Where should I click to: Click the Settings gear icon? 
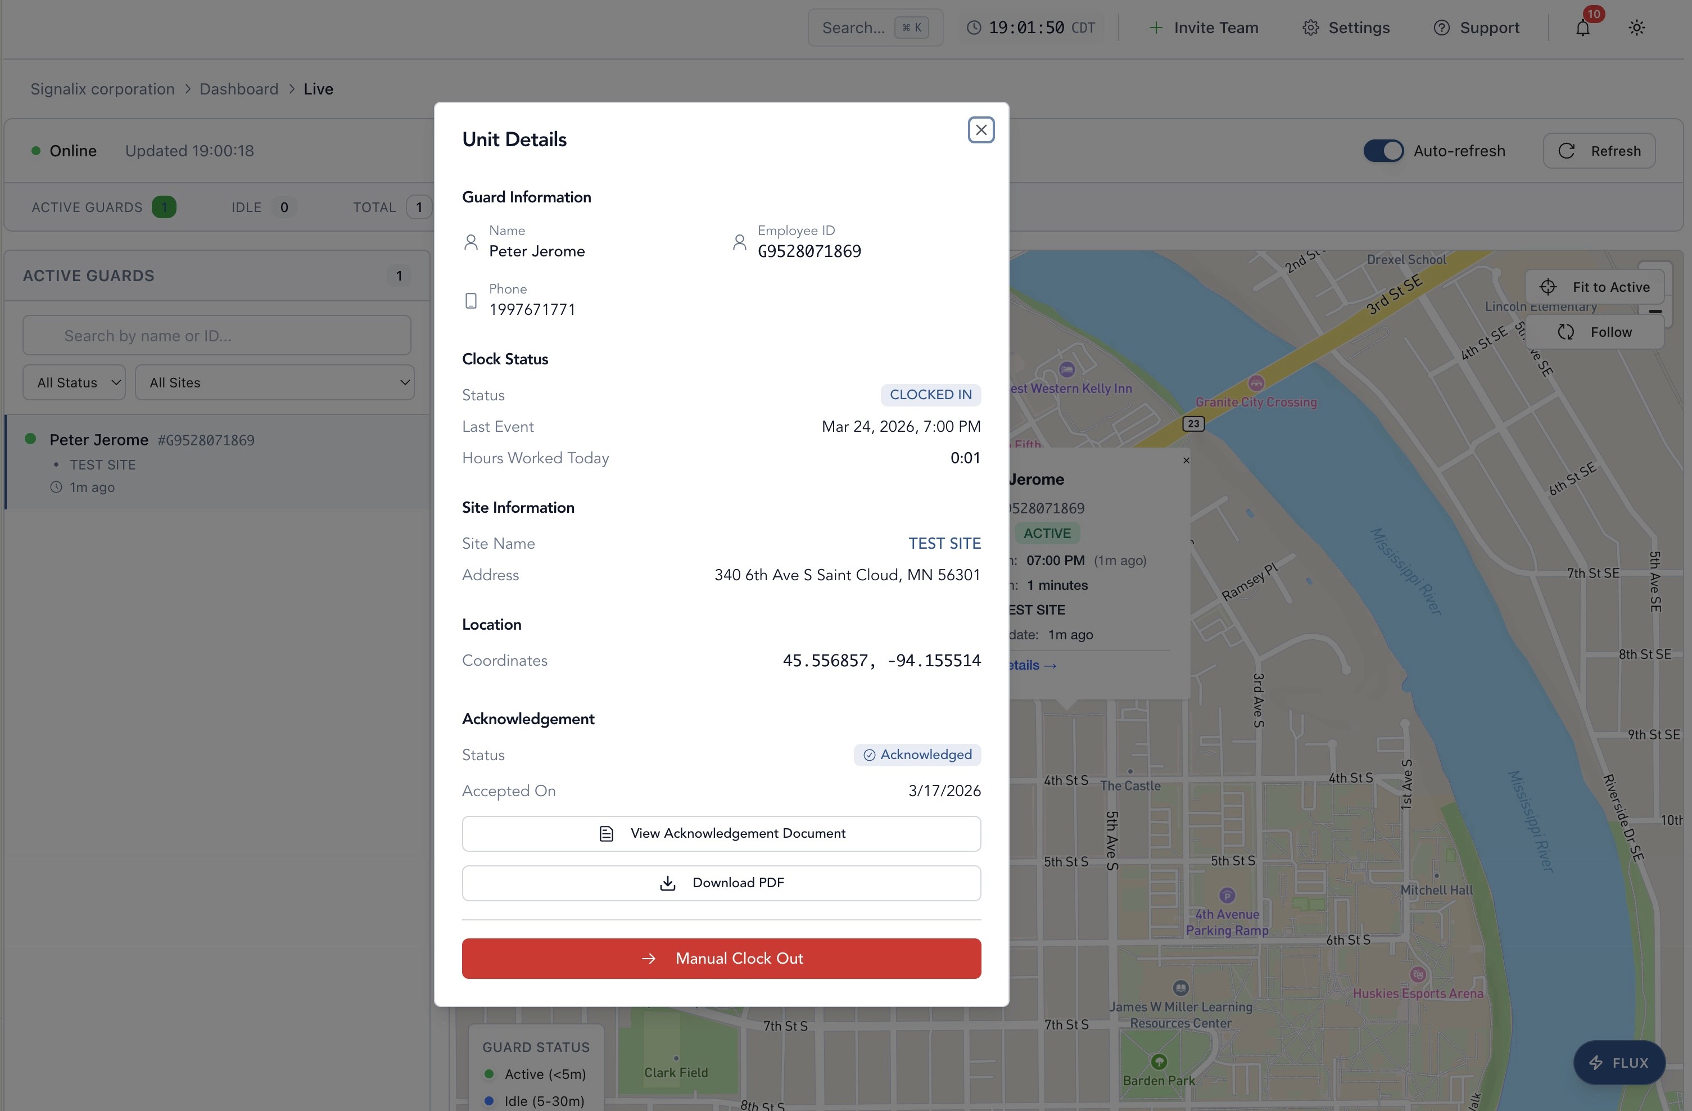coord(1310,28)
